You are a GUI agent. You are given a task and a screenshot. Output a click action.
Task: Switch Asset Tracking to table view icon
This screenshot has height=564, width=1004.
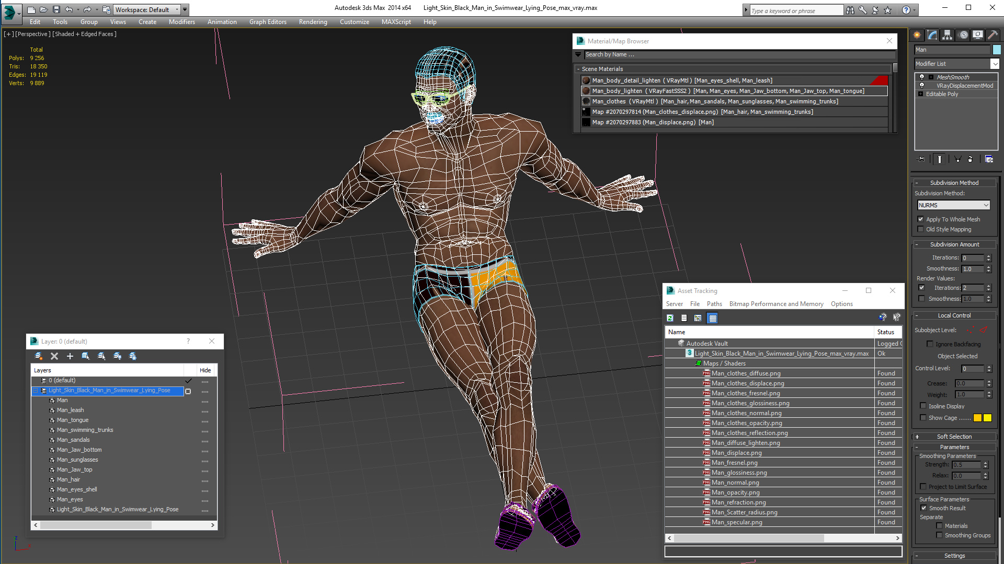point(712,318)
